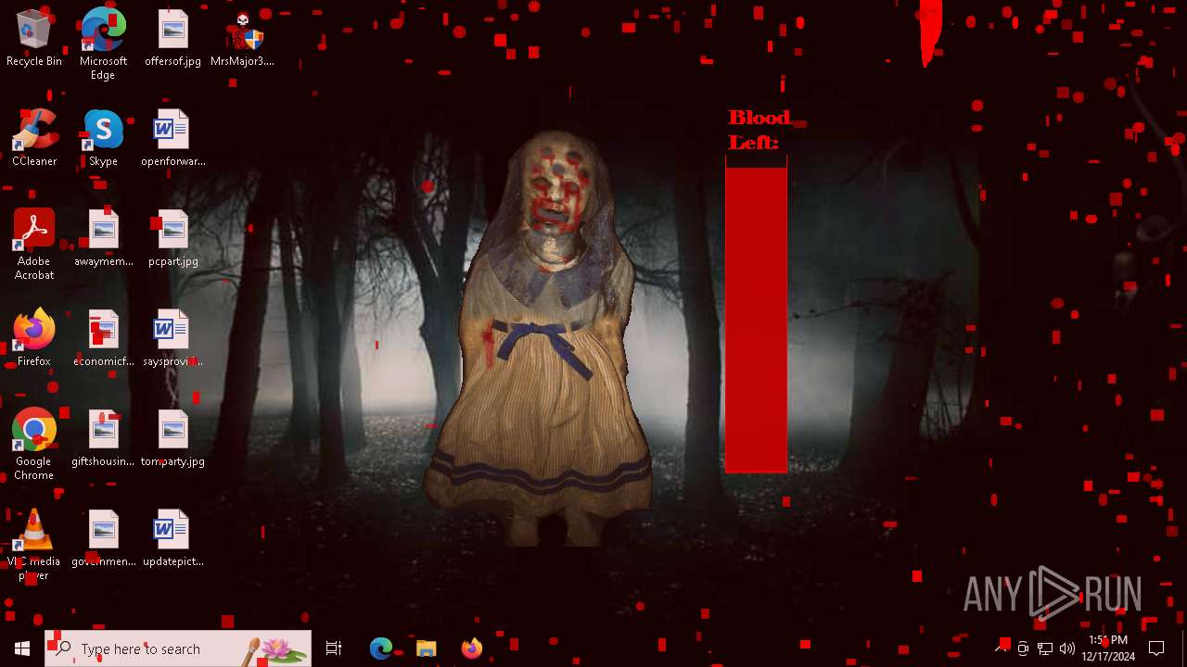This screenshot has height=667, width=1187.
Task: Show hidden system tray icons
Action: (1002, 648)
